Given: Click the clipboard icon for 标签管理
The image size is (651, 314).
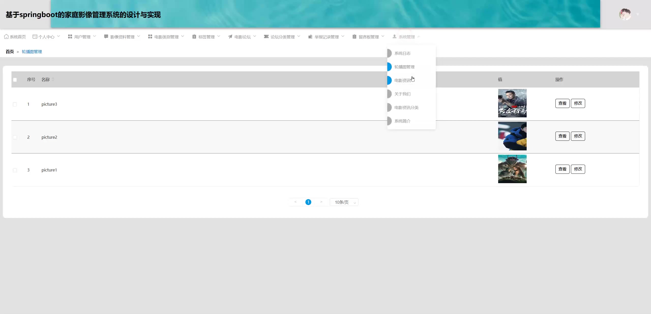Looking at the screenshot, I should [x=194, y=37].
